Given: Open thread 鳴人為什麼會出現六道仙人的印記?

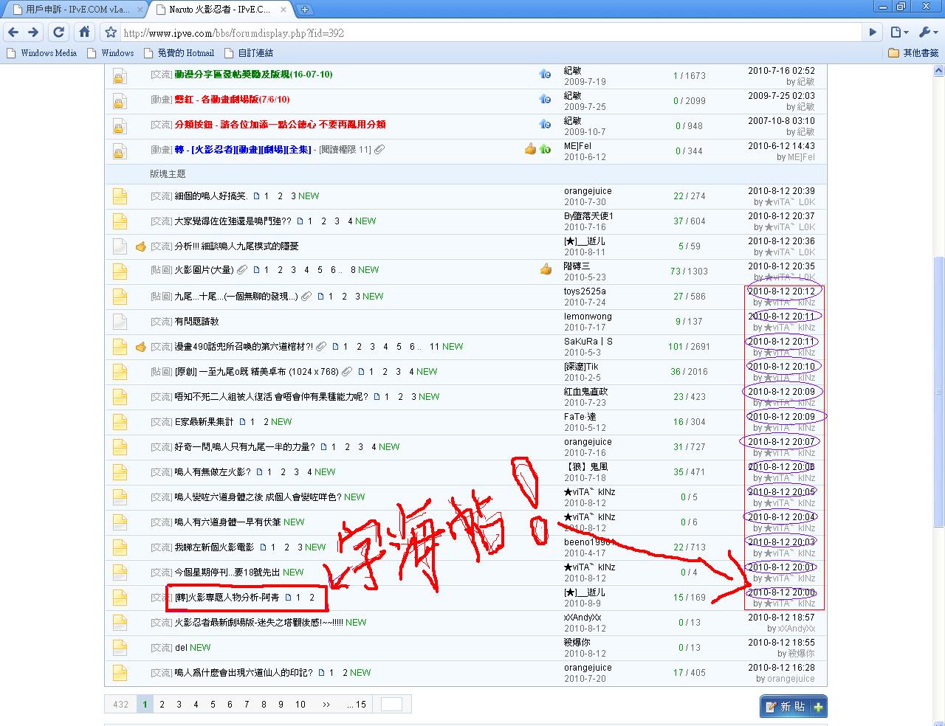Looking at the screenshot, I should point(244,673).
